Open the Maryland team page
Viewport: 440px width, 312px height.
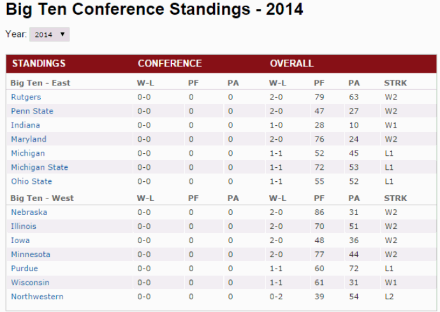pos(29,139)
